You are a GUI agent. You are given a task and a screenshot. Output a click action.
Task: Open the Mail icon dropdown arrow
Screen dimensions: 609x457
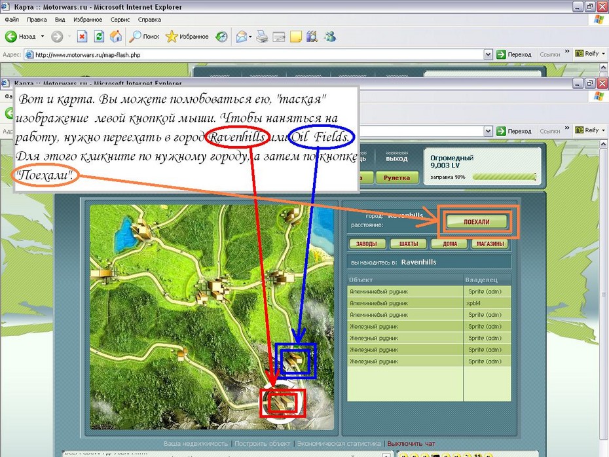point(250,37)
